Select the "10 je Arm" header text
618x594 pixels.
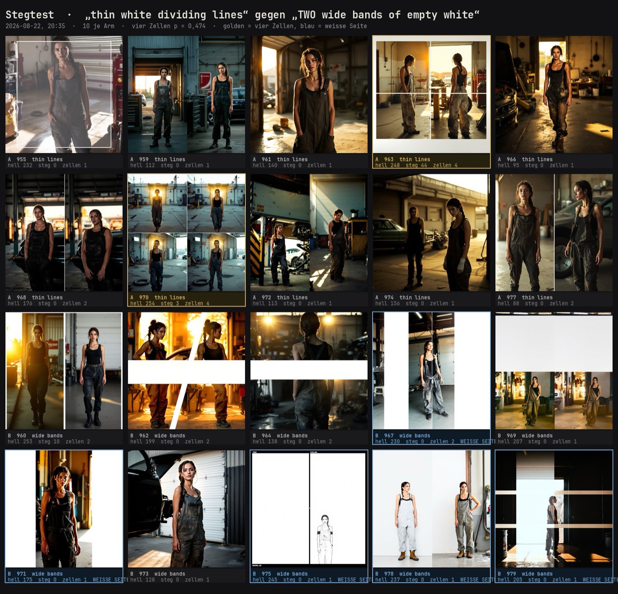[98, 26]
